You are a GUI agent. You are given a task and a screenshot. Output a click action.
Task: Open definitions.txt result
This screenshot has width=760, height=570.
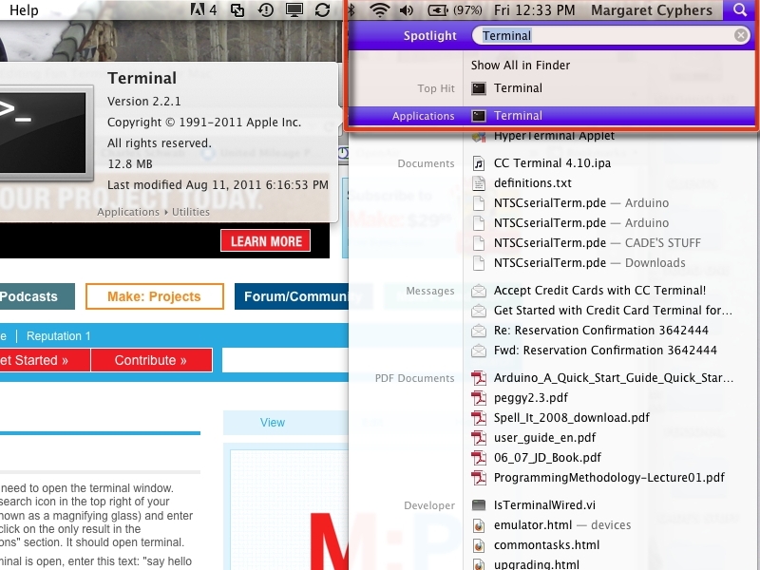[x=533, y=183]
